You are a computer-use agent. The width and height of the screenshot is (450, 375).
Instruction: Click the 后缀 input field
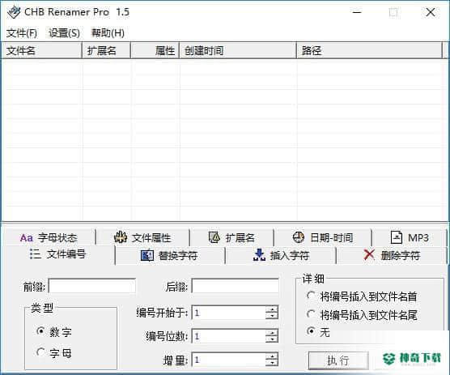(236, 286)
